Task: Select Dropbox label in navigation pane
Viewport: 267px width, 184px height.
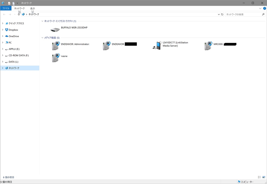Action: [14, 30]
